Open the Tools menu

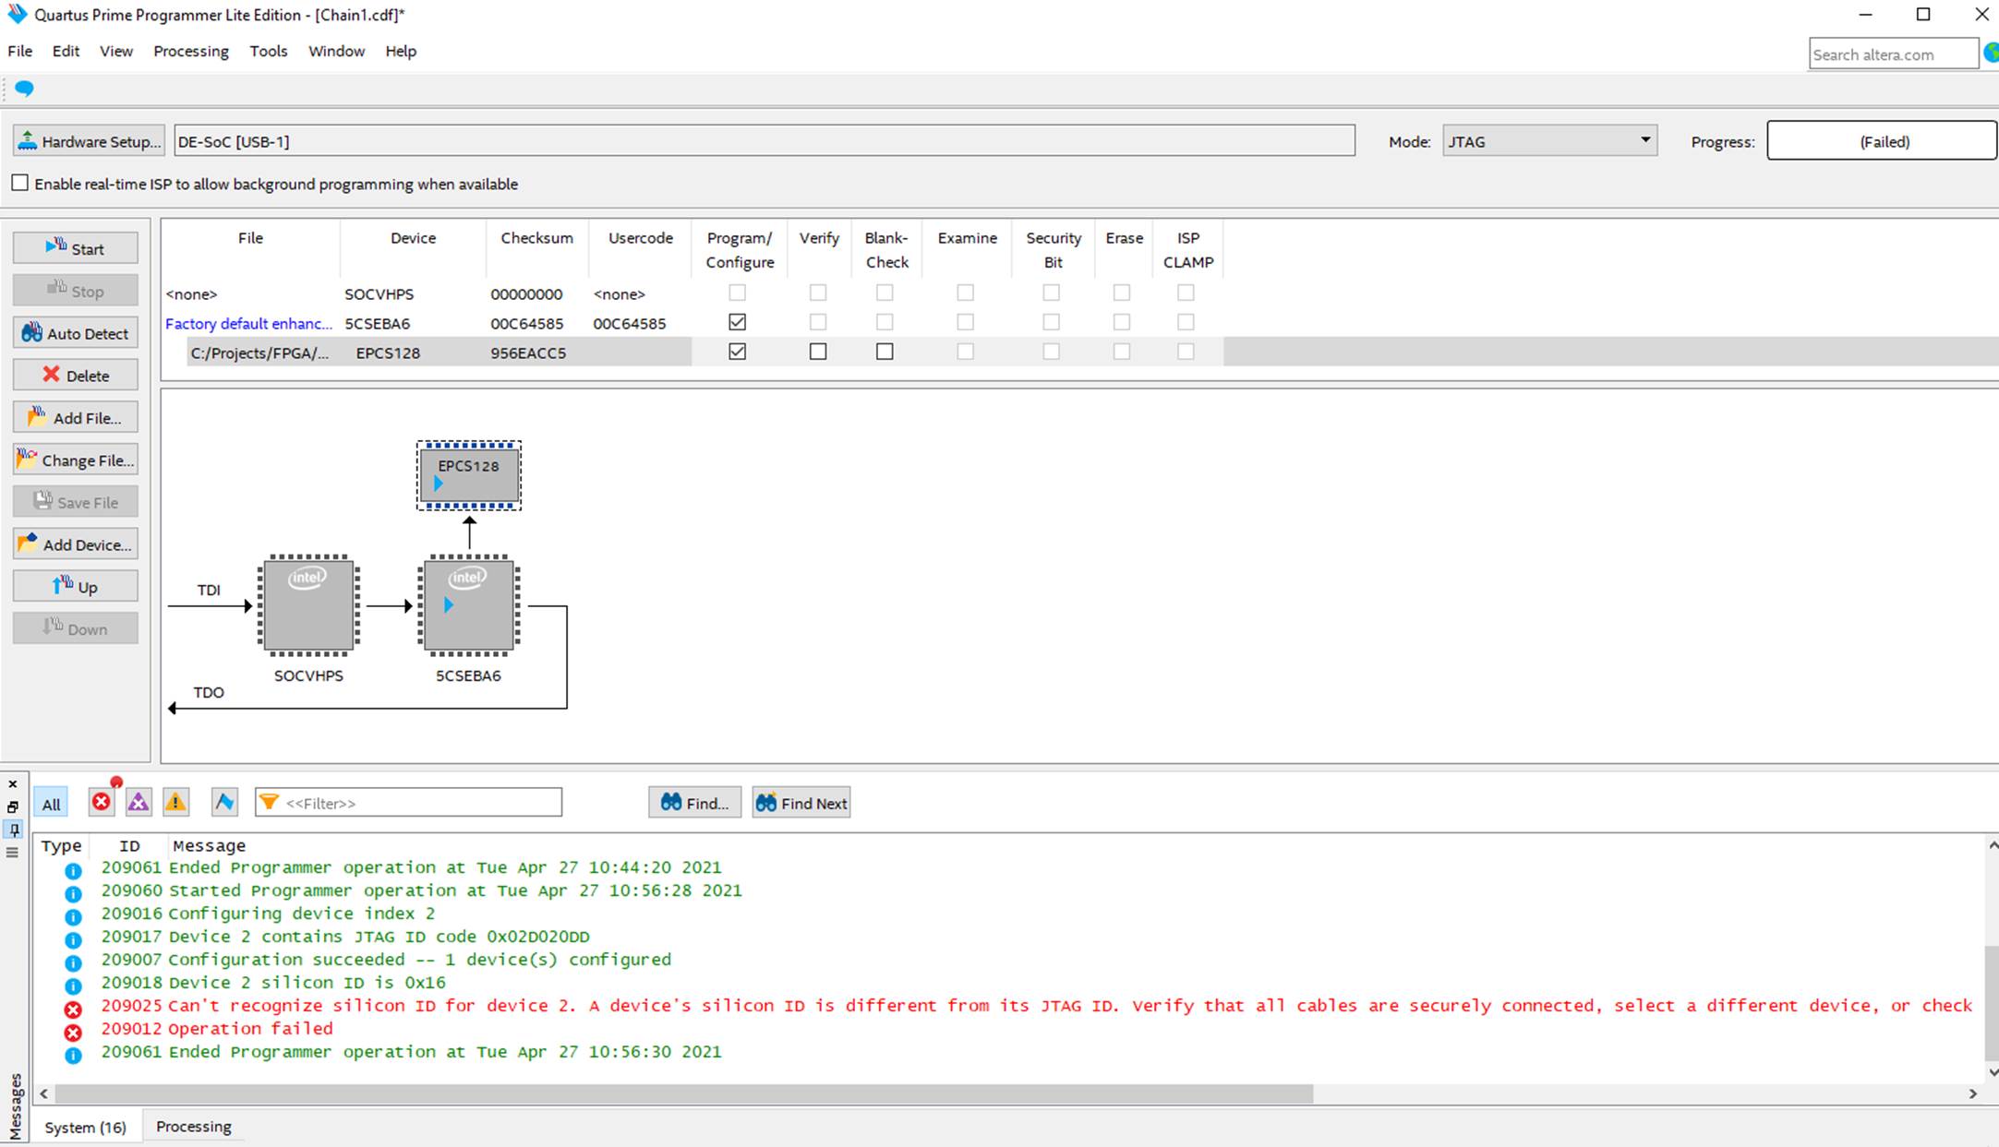coord(269,51)
